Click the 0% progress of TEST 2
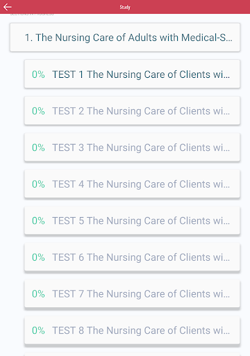This screenshot has height=356, width=250. (38, 111)
